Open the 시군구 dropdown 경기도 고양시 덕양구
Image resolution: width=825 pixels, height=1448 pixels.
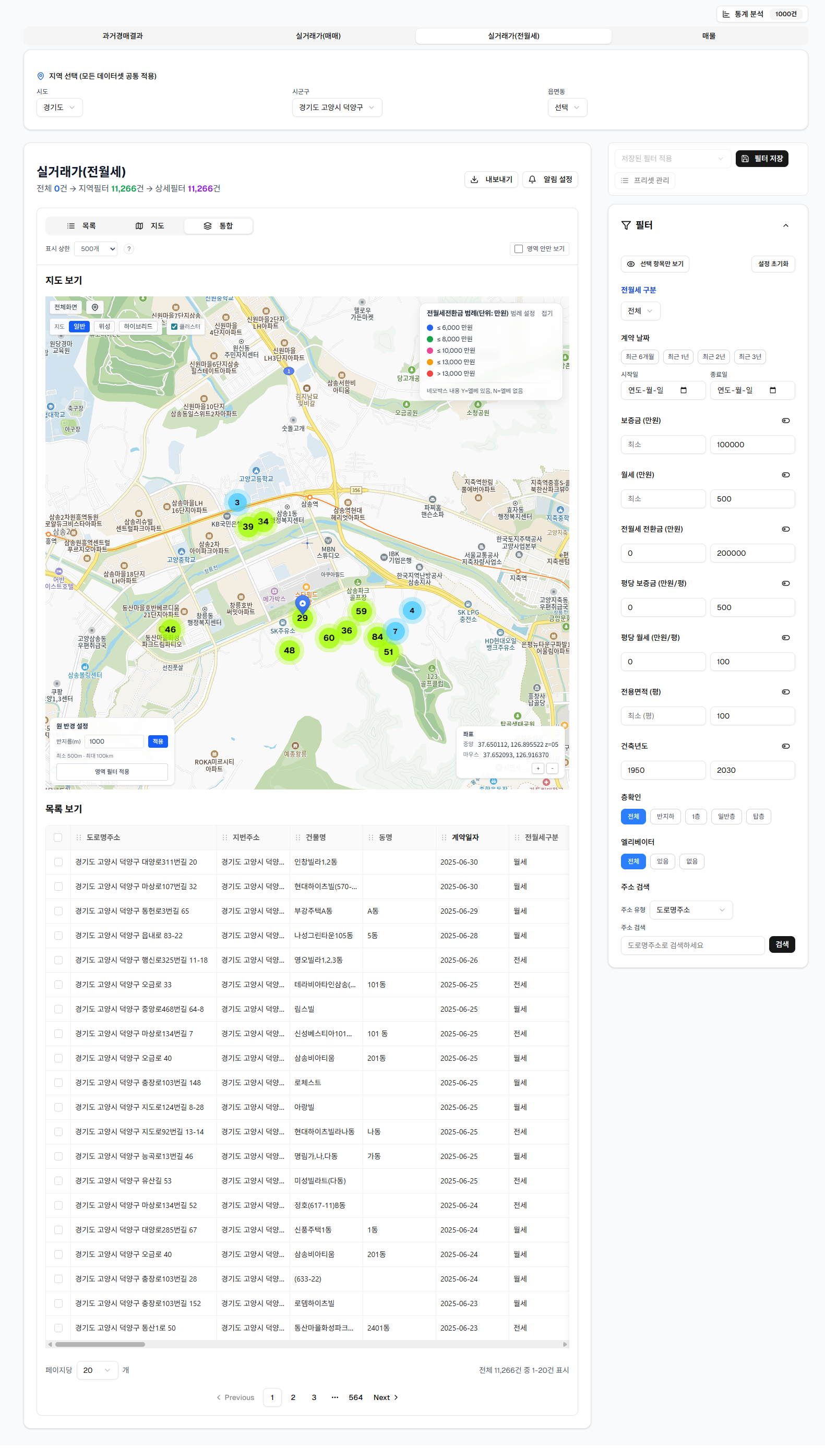pos(337,107)
